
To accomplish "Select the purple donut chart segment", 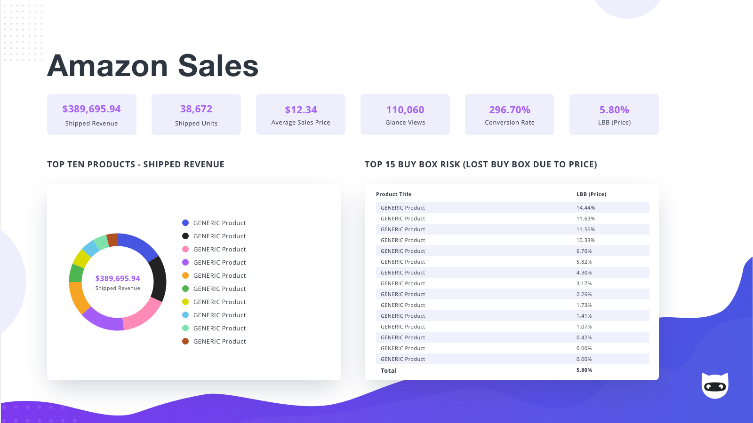I will pos(102,320).
